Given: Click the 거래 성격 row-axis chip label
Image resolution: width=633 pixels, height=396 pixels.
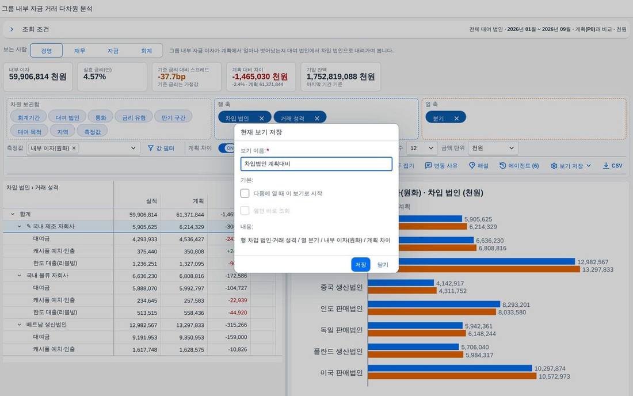Looking at the screenshot, I should coord(292,118).
